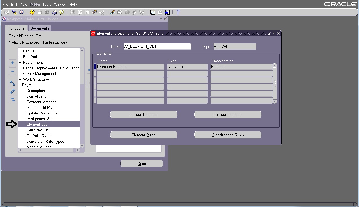Screen dimensions: 359x207
Task: Save using the yellow diskette icon
Action: pyautogui.click(x=32, y=12)
